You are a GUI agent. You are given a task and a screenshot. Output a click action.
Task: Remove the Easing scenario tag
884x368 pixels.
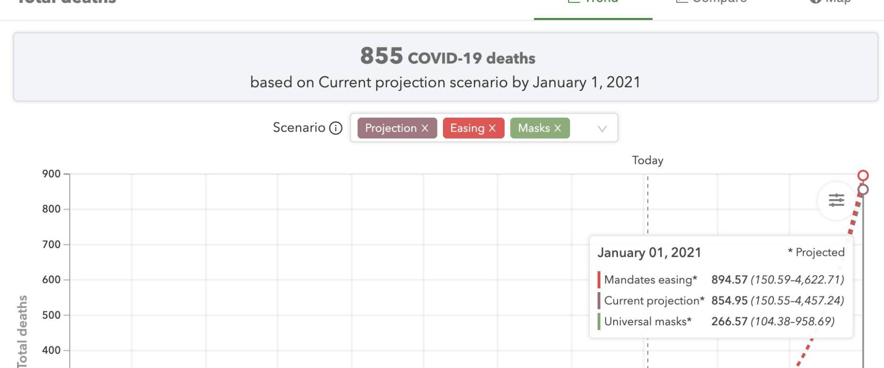pyautogui.click(x=492, y=128)
